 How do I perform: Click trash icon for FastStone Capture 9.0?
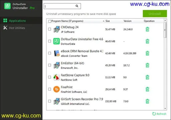147,77
